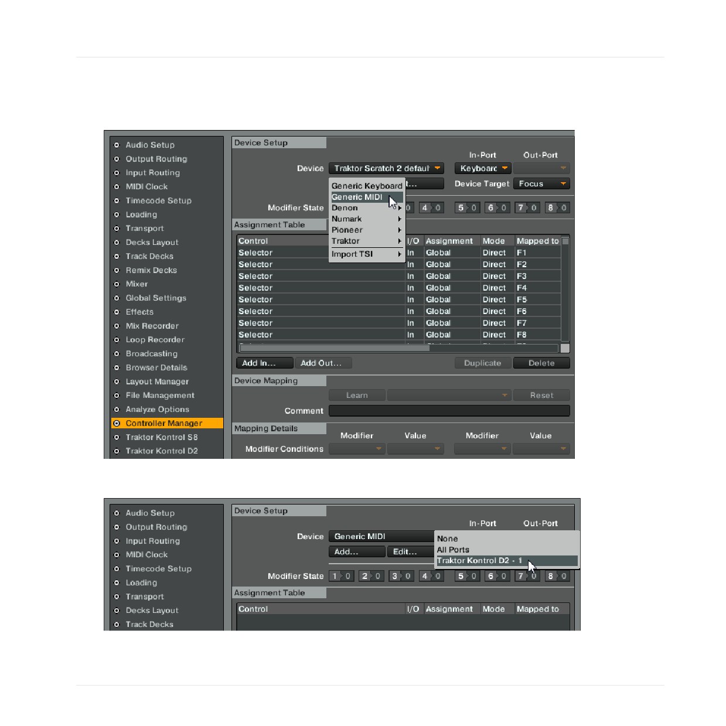
Task: Select Generic MIDI in the device menu
Action: (x=367, y=197)
